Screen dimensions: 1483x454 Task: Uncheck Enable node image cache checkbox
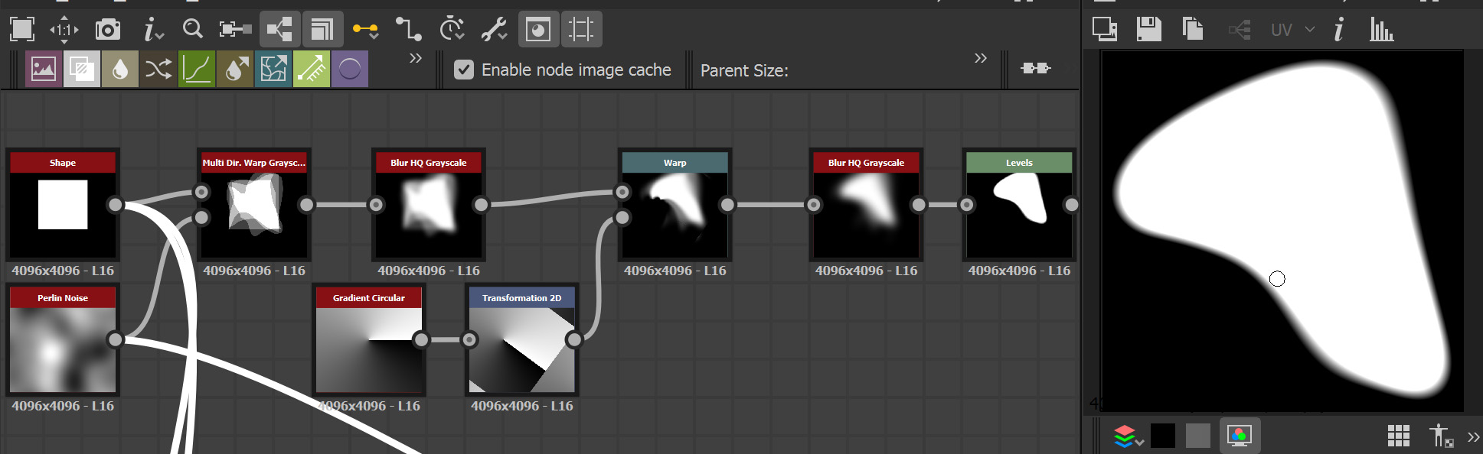pos(464,70)
